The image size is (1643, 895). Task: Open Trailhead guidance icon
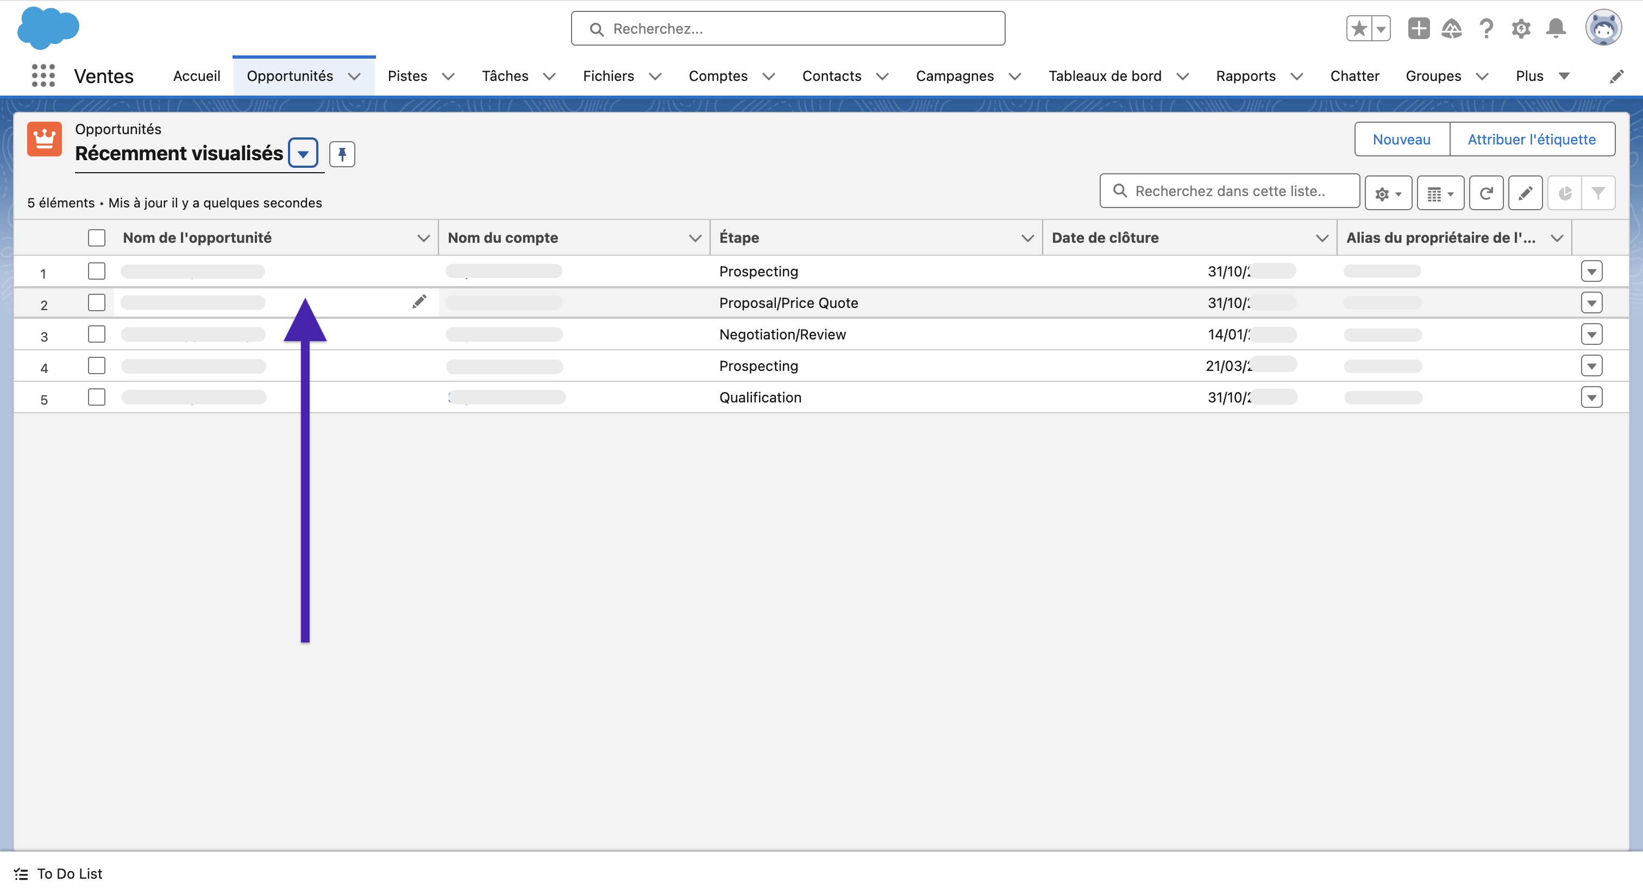tap(1452, 29)
